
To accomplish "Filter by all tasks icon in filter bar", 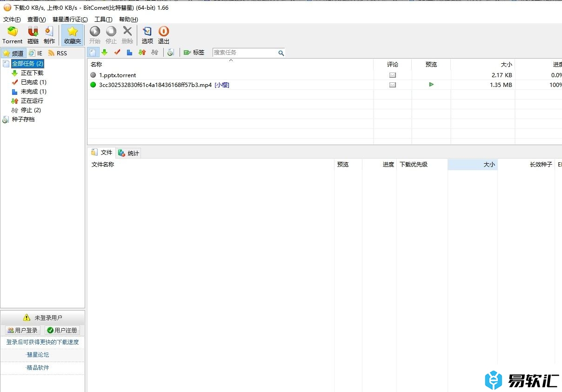I will (93, 53).
